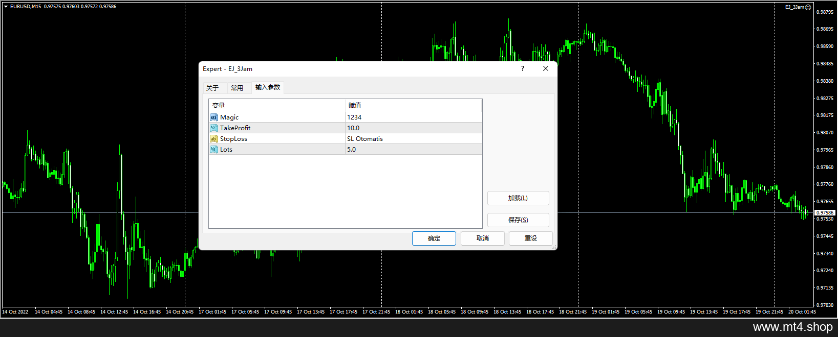Click the Magic integer variable icon

click(213, 117)
